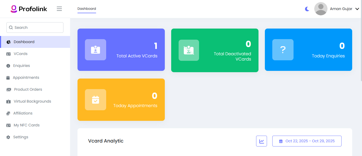This screenshot has width=362, height=156.
Task: Open My NFC Cards page
Action: (x=27, y=125)
